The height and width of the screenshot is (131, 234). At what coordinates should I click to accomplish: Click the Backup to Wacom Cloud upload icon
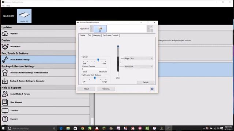click(x=5, y=73)
